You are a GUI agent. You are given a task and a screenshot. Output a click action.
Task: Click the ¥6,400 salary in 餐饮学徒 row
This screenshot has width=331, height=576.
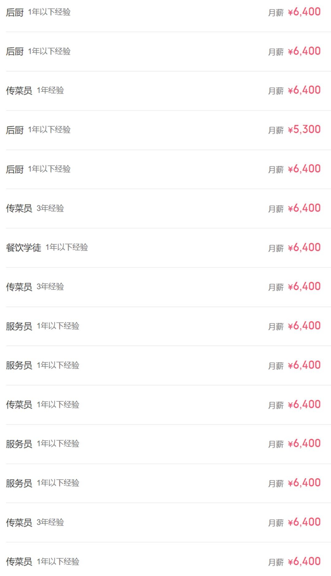point(304,248)
